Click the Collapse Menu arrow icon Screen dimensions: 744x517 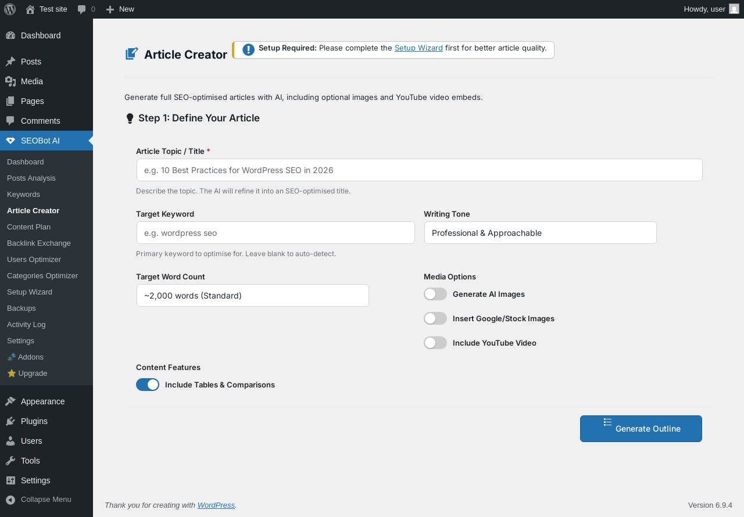10,500
